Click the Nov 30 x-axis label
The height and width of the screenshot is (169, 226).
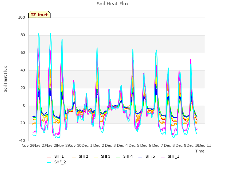[x=75, y=145]
